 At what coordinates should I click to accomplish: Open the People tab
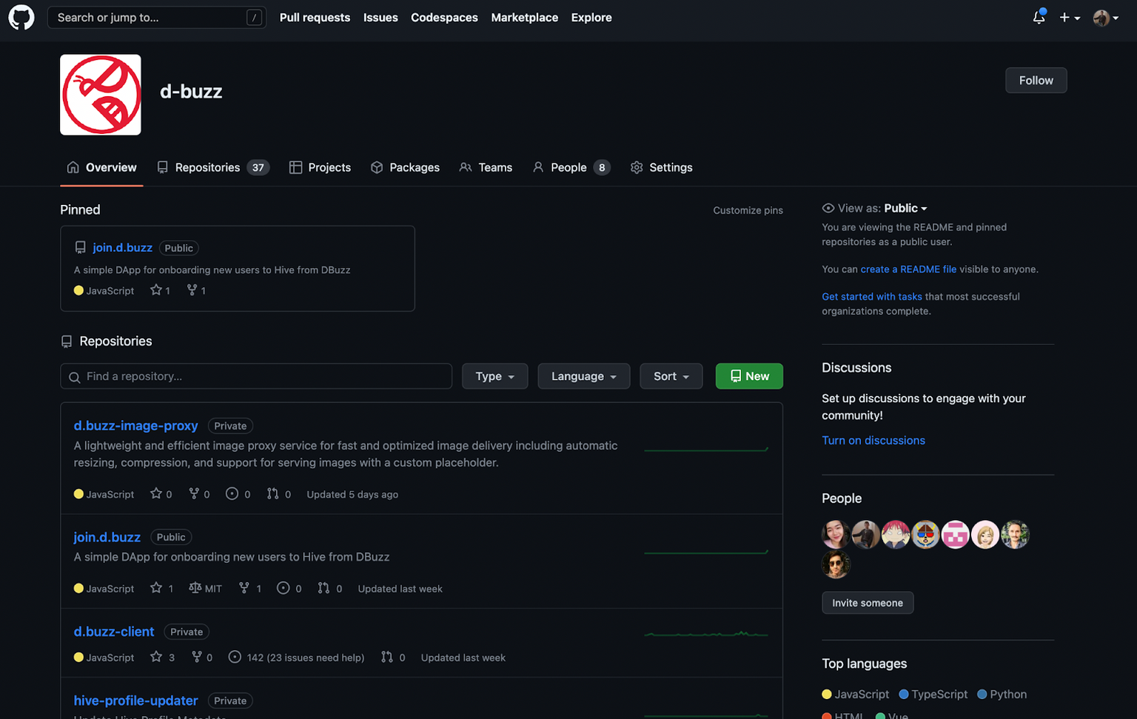pos(571,168)
